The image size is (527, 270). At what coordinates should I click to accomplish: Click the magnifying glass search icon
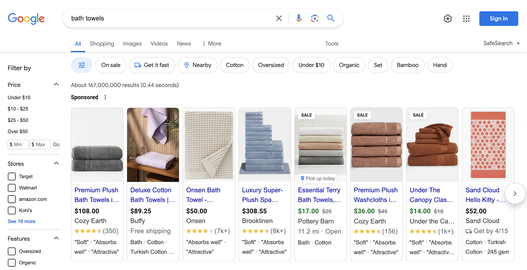click(x=331, y=18)
